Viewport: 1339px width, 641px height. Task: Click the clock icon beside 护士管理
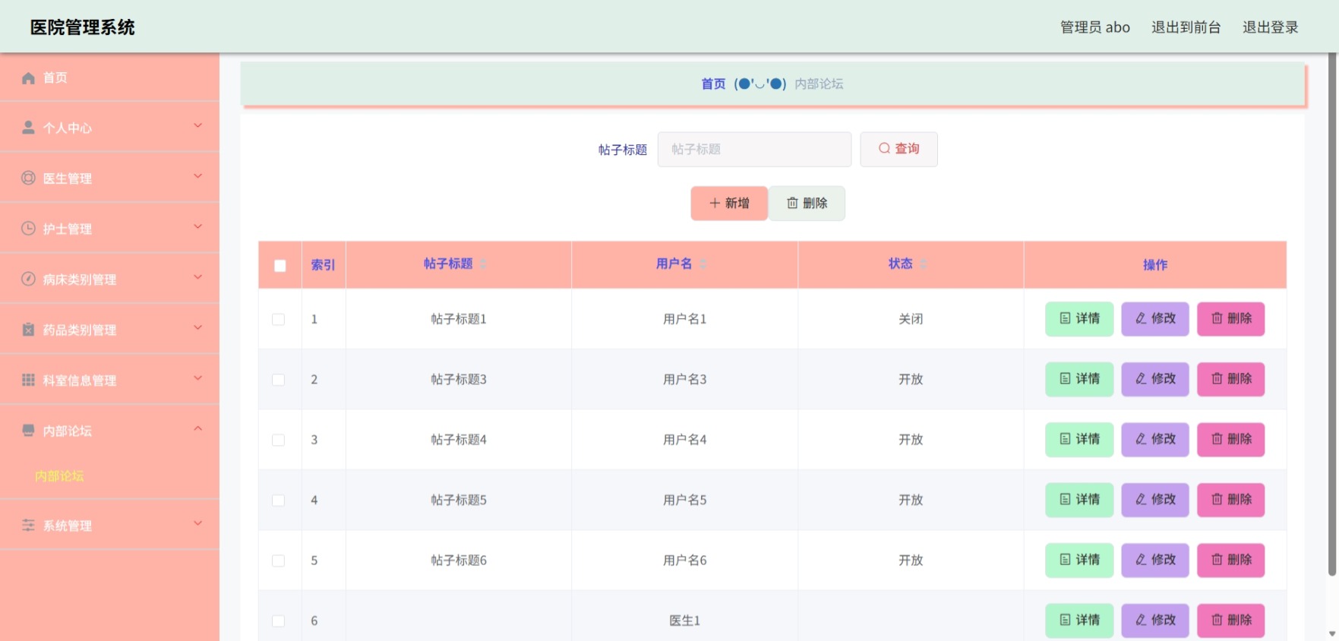28,229
